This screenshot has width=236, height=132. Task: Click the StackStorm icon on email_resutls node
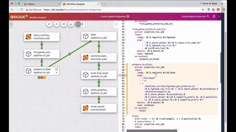[86, 108]
